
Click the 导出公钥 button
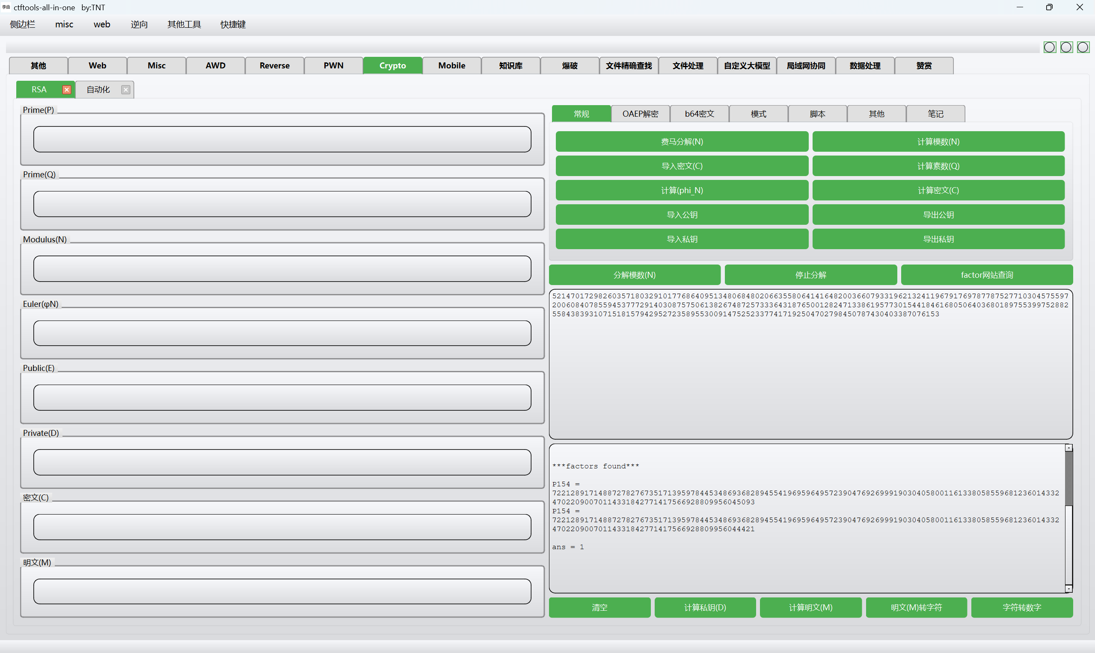pos(938,215)
